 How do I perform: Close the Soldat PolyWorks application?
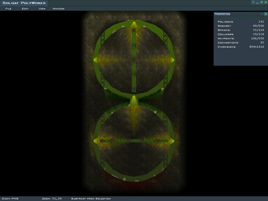(x=266, y=2)
